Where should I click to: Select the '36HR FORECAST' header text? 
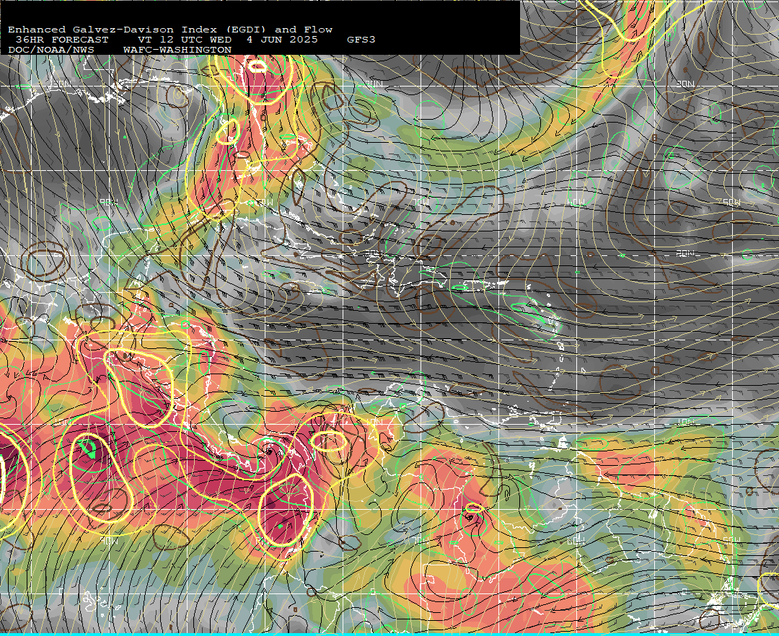coord(61,40)
